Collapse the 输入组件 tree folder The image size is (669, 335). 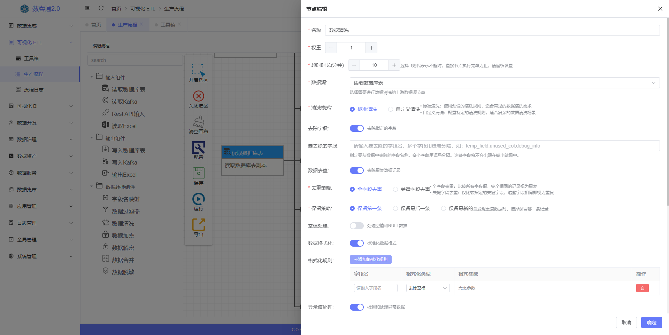pyautogui.click(x=92, y=77)
